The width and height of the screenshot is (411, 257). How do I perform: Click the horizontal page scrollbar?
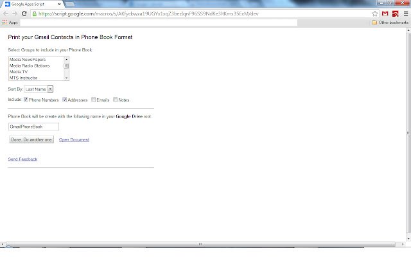pyautogui.click(x=200, y=244)
